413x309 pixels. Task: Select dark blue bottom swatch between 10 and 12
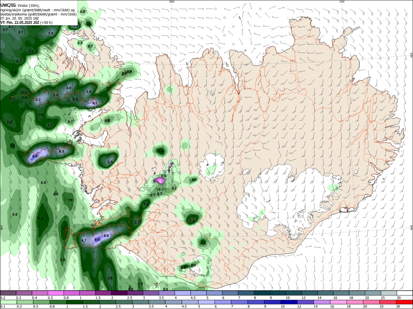coord(288,302)
